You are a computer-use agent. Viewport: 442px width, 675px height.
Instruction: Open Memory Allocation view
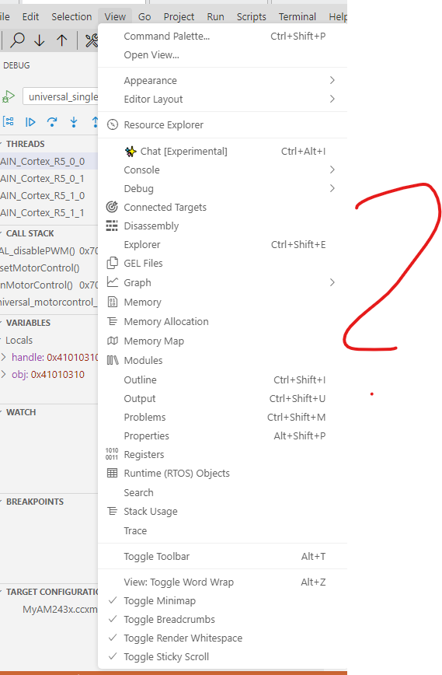click(222, 322)
